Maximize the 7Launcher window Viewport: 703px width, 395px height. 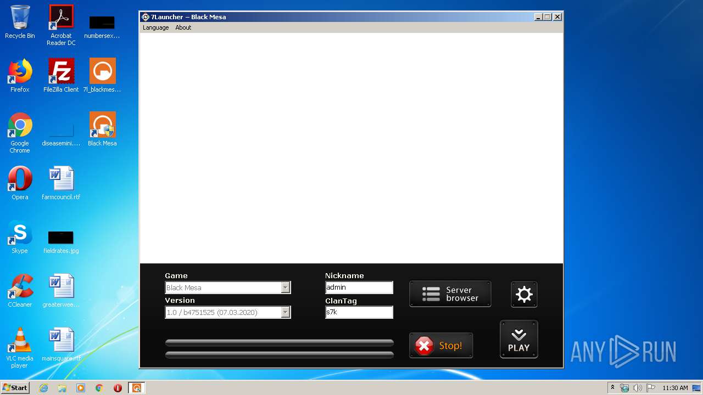pyautogui.click(x=548, y=17)
